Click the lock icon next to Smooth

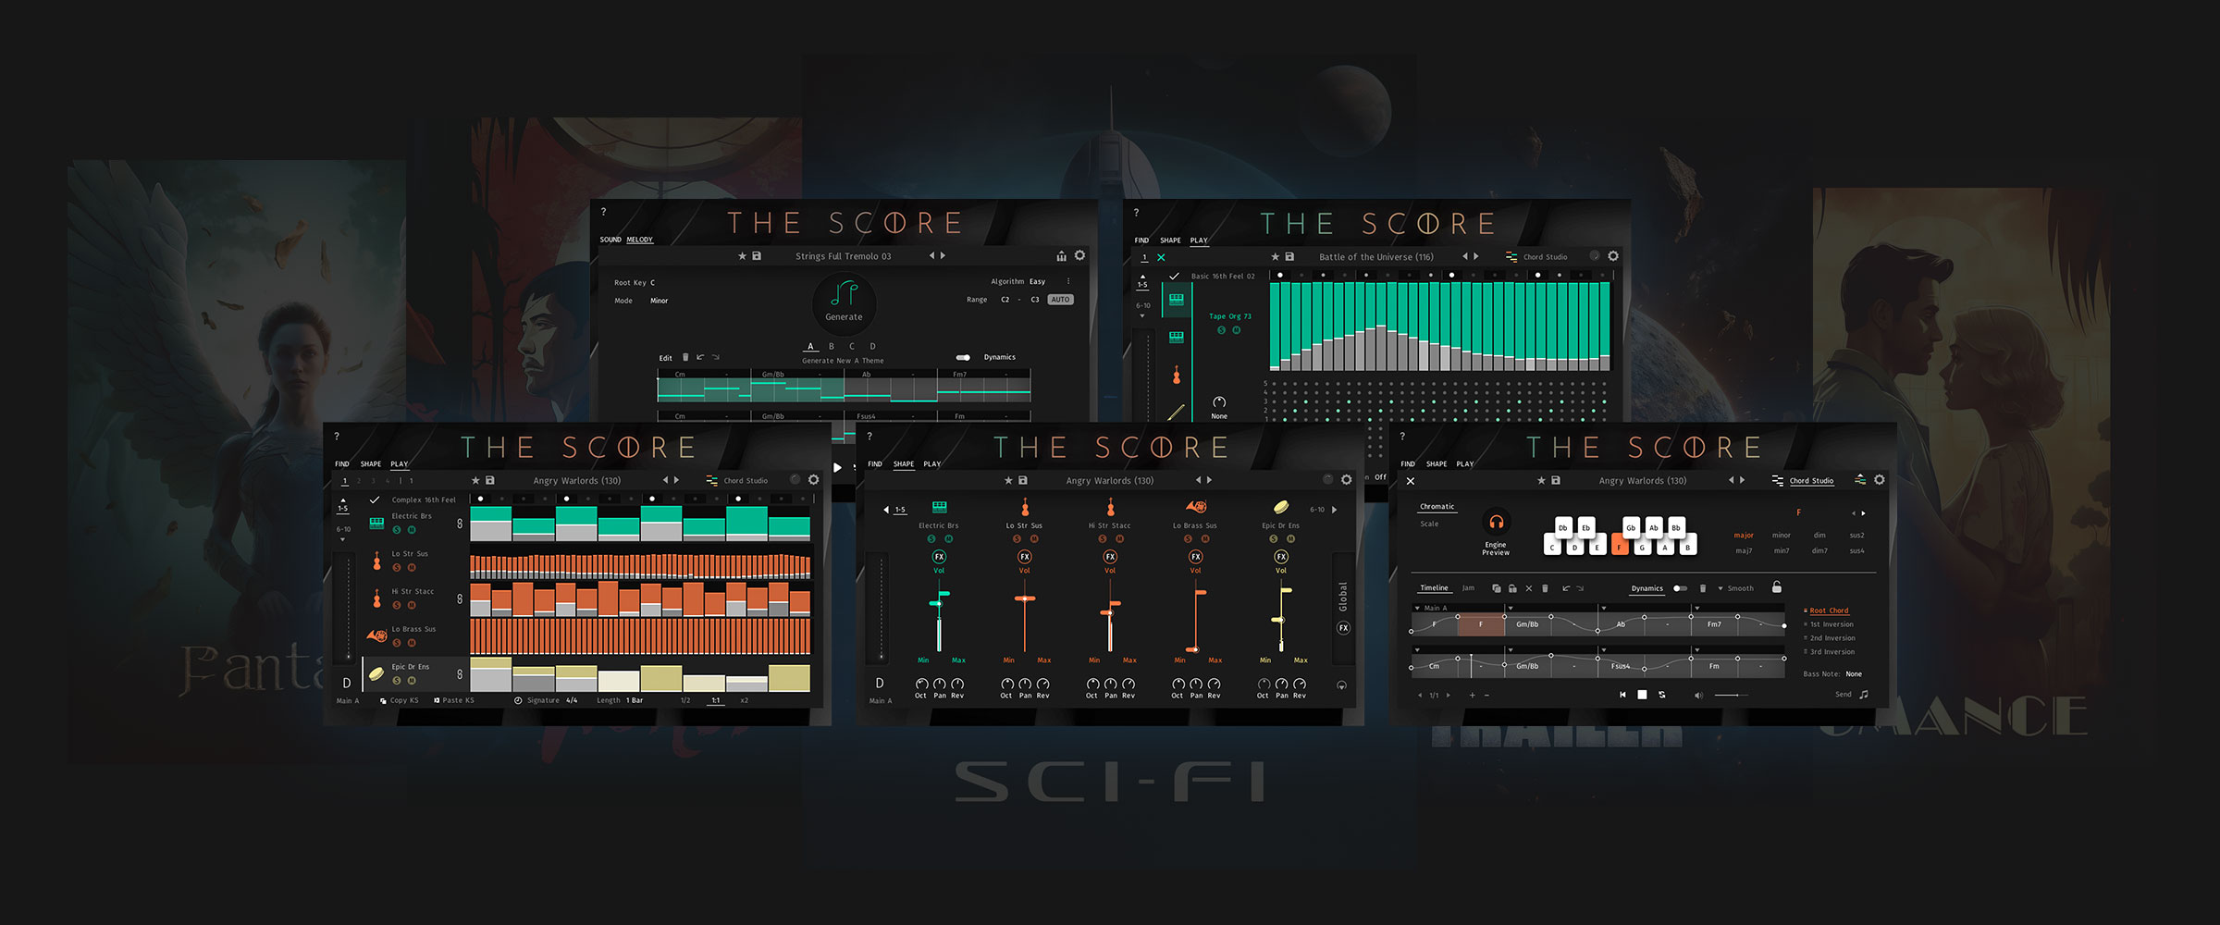click(x=1776, y=587)
